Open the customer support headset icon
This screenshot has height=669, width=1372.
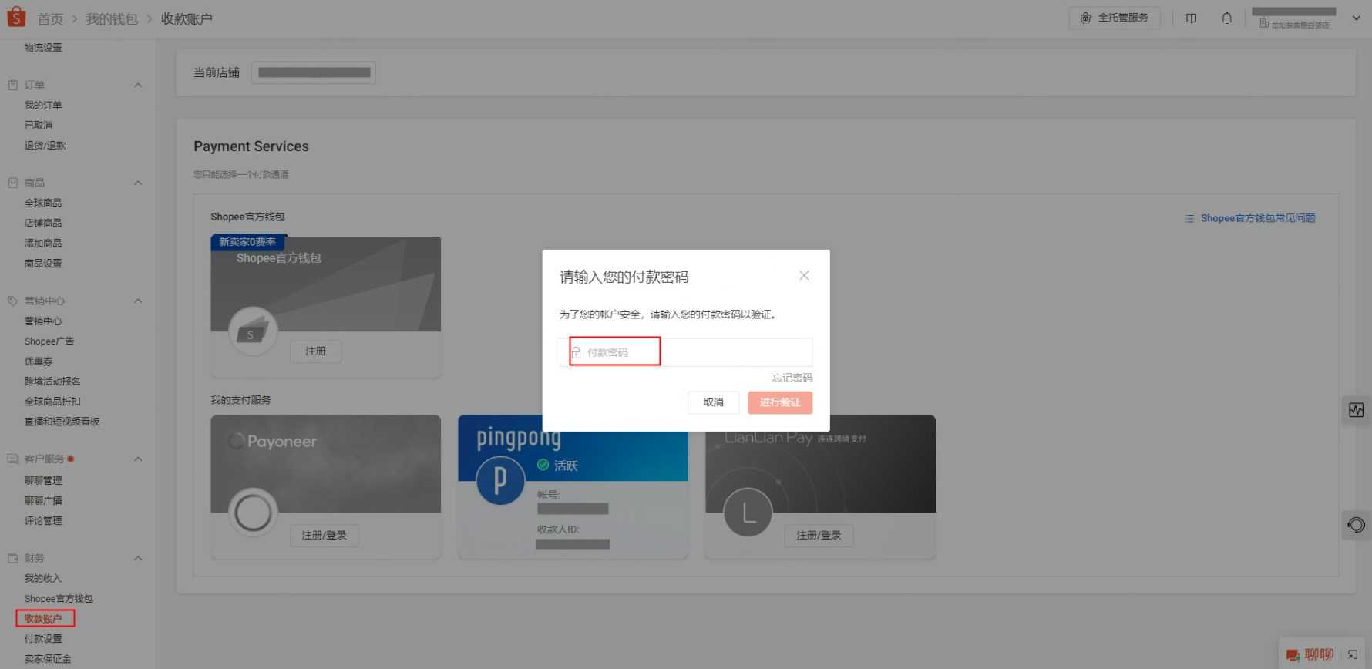1356,526
